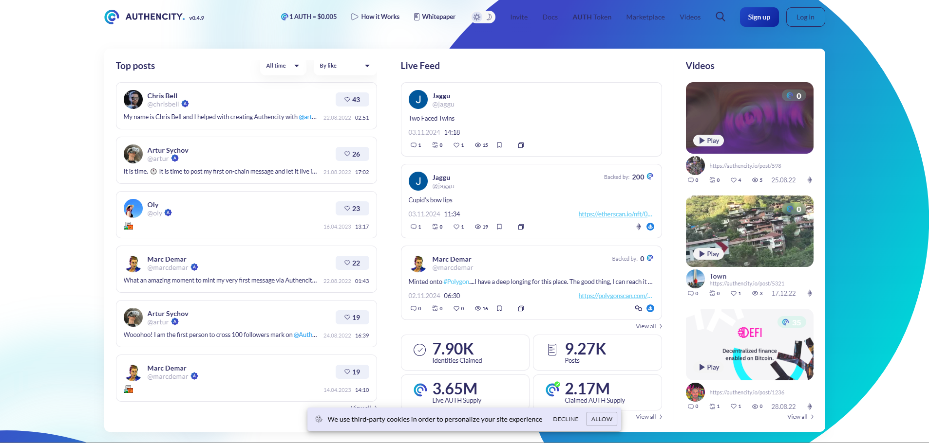The height and width of the screenshot is (443, 929).
Task: View count icon on Two Faced Twins post
Action: 478,145
